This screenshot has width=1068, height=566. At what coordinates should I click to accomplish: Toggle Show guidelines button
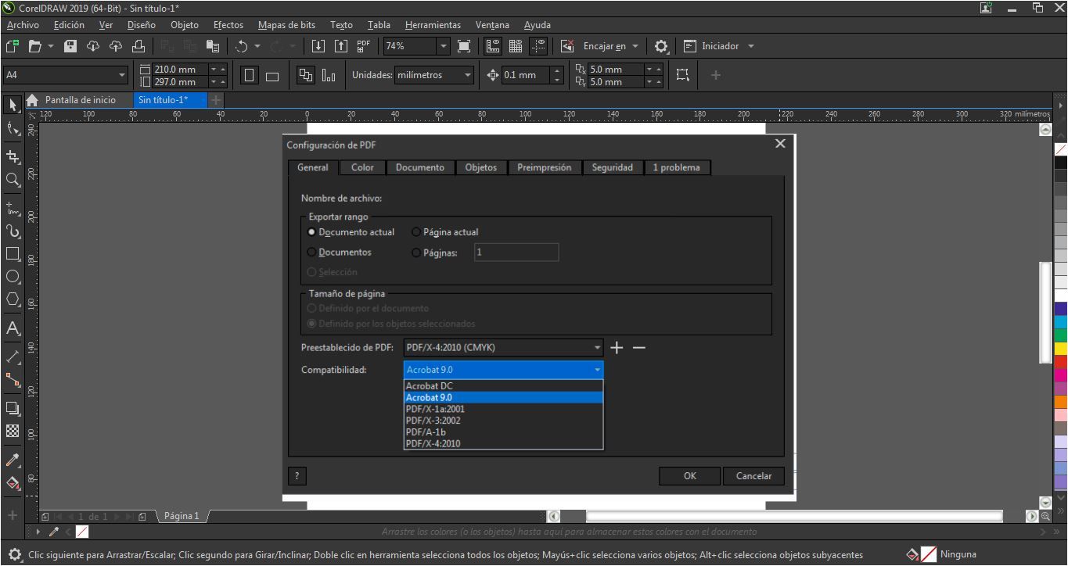coord(538,46)
